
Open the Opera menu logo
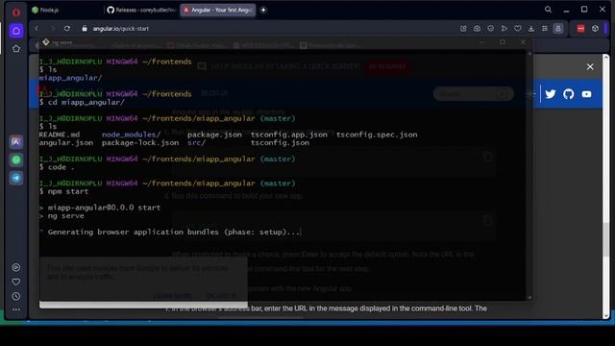(16, 12)
